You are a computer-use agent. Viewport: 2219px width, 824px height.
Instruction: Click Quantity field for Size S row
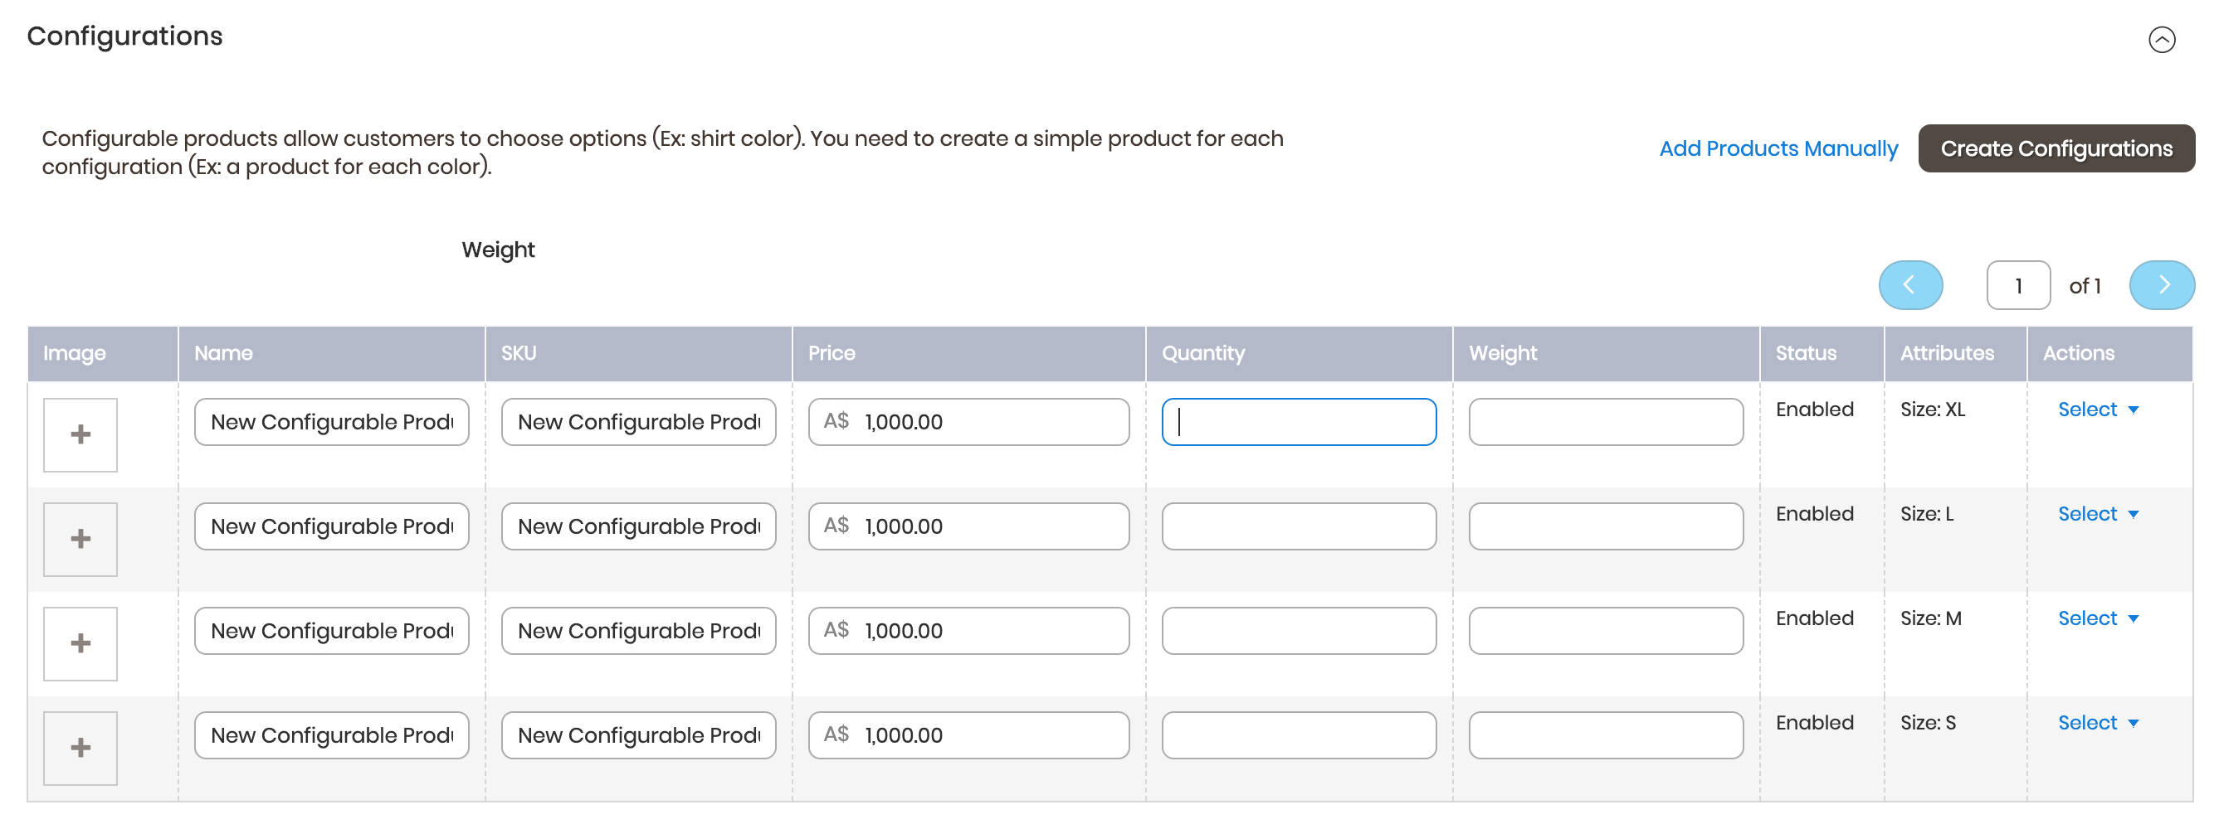click(x=1298, y=735)
